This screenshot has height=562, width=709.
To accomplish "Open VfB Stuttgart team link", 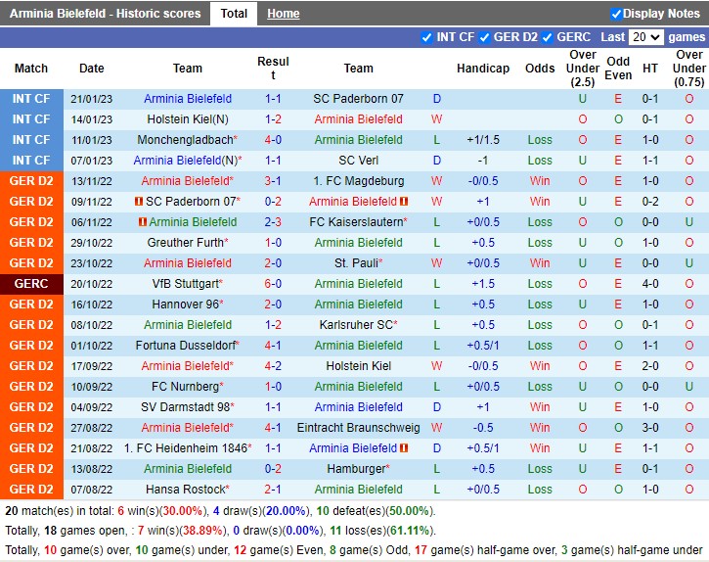I will [186, 284].
